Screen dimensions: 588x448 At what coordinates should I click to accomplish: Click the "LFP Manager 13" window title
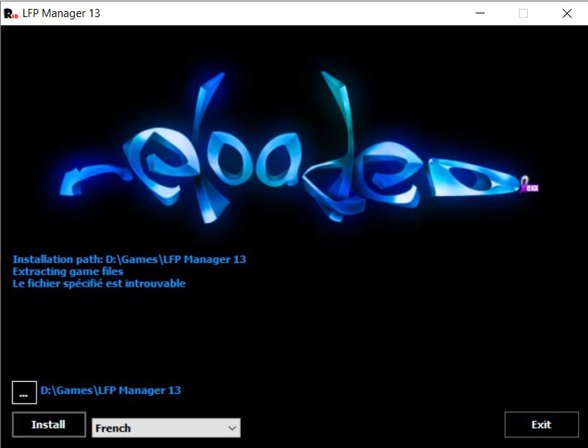click(x=61, y=13)
